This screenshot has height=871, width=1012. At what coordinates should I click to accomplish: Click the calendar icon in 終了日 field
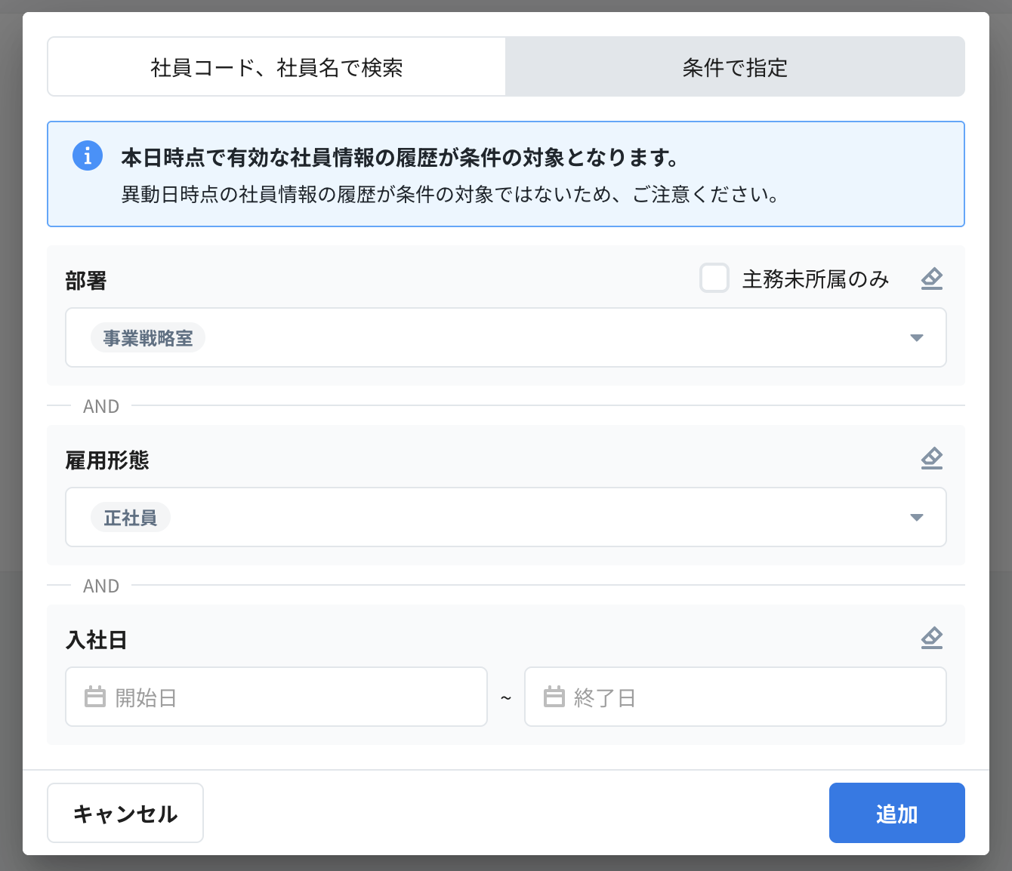click(x=554, y=697)
